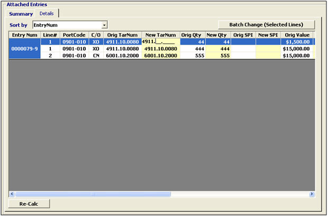Viewport: 328px width, 216px height.
Task: Click Batch Change (Selected Lines) button
Action: (267, 25)
